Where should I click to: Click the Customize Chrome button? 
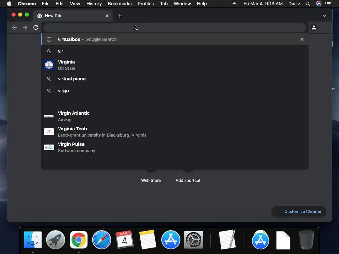299,211
